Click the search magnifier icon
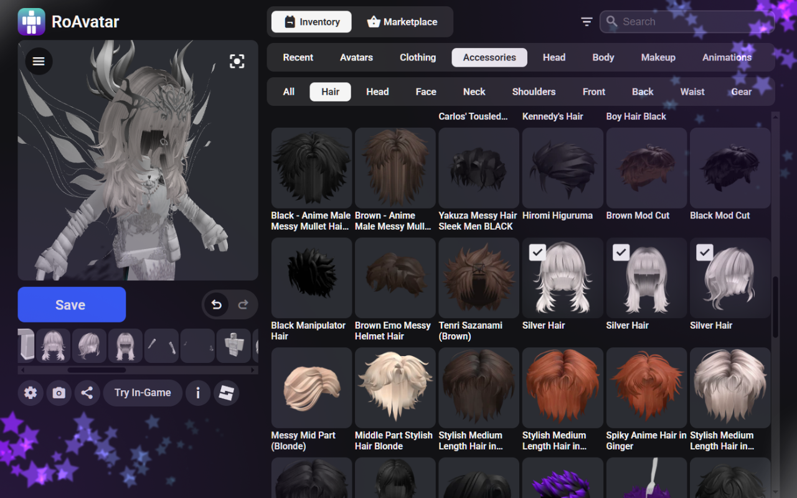 tap(612, 22)
